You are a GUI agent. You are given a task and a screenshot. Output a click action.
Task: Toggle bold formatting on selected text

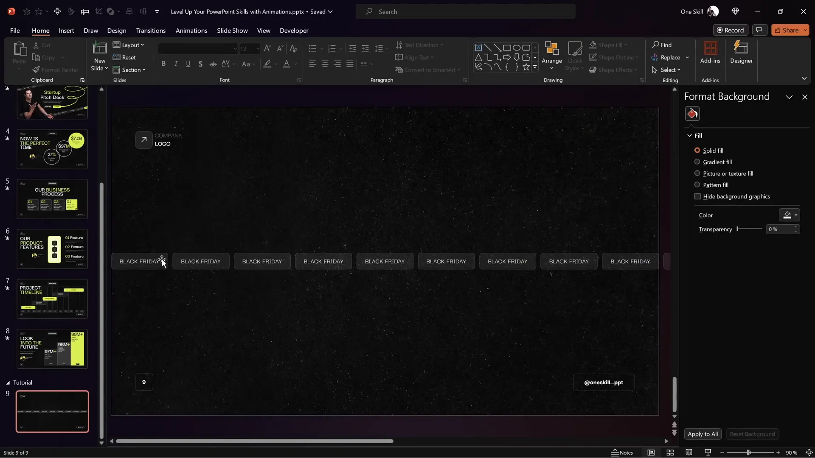pos(164,64)
